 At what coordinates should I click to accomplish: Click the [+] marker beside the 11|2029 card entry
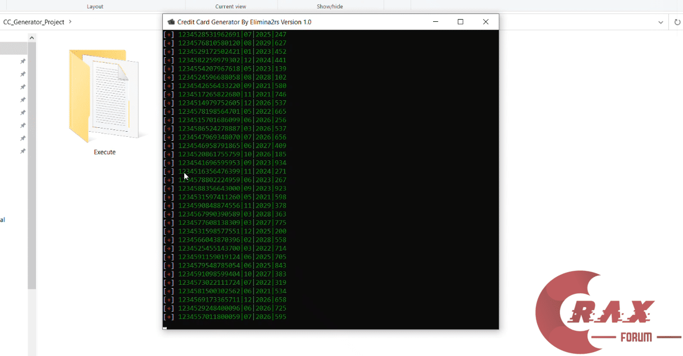(169, 205)
